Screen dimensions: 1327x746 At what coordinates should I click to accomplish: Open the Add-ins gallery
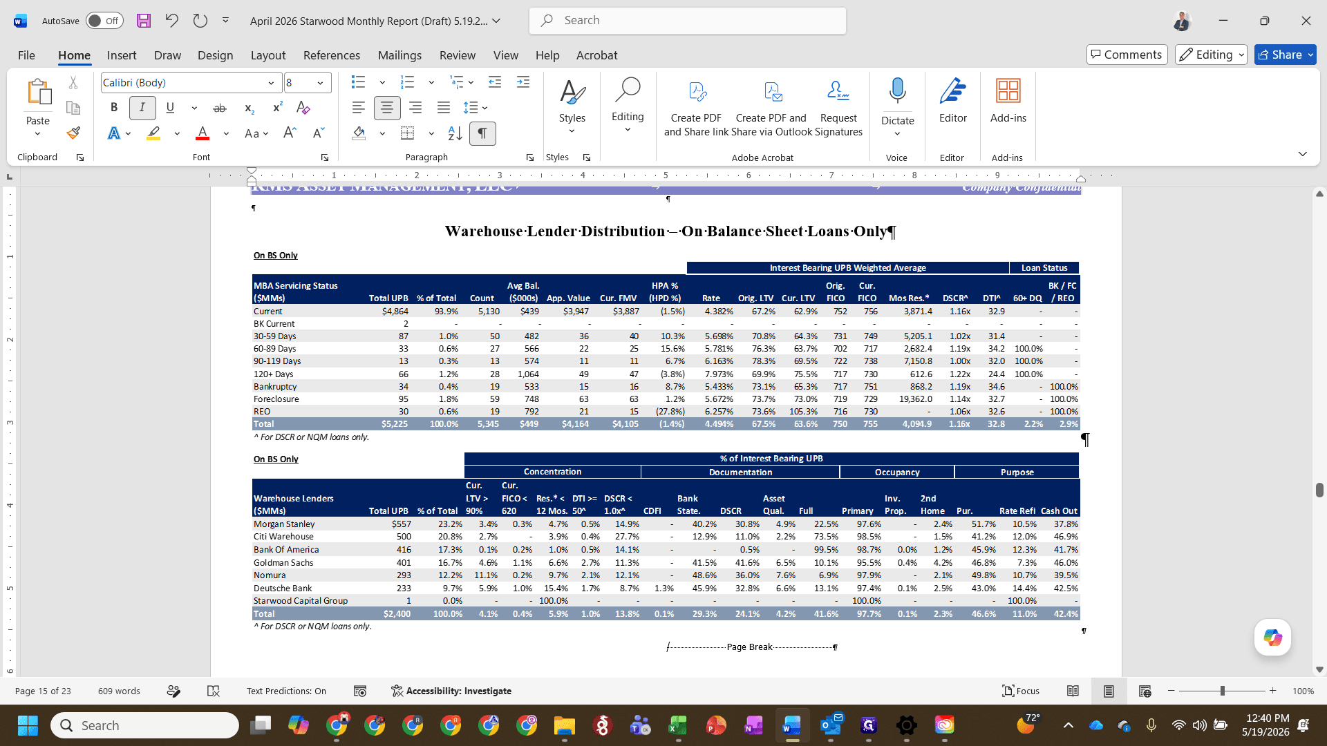pos(1008,101)
